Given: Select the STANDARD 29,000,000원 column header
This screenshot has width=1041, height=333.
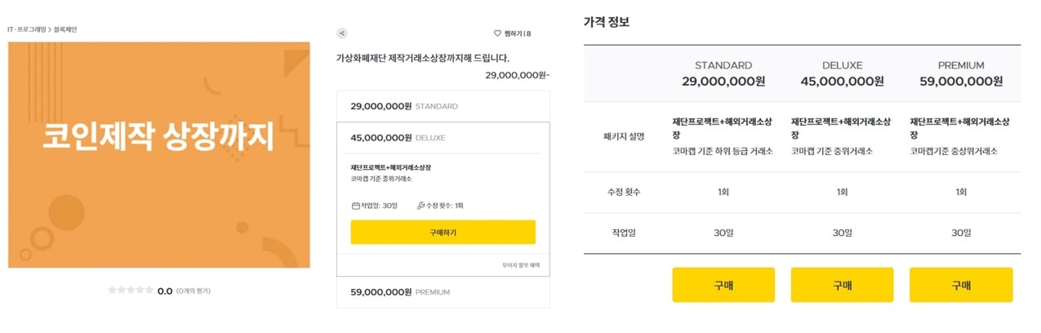Looking at the screenshot, I should (x=723, y=73).
